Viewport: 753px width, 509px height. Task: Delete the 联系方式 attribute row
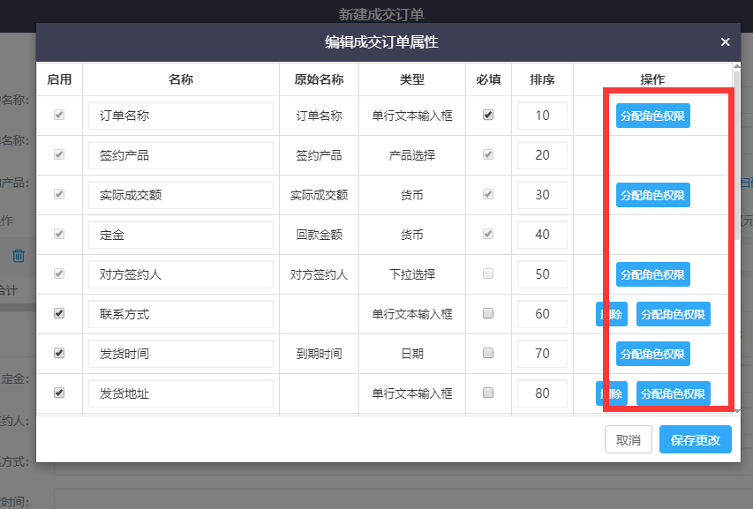[x=612, y=314]
